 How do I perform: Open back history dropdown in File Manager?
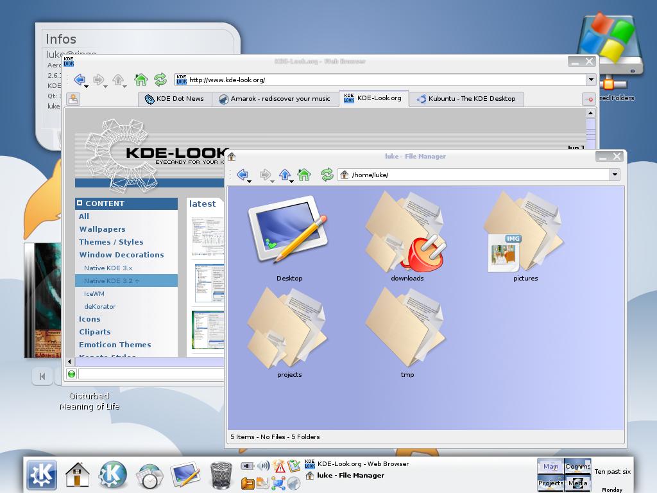click(x=250, y=182)
